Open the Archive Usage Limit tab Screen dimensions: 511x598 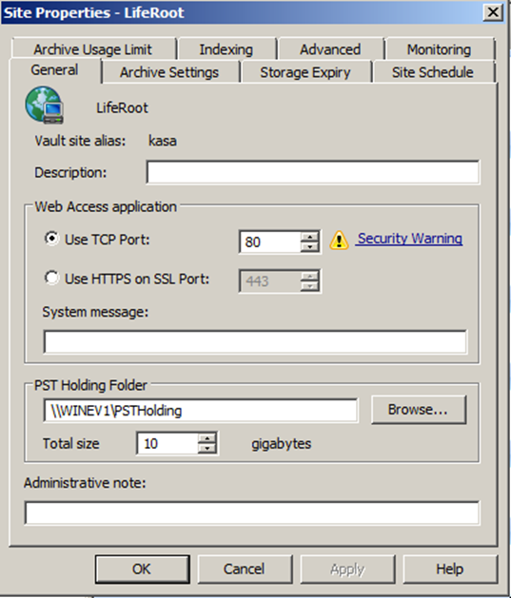click(93, 49)
